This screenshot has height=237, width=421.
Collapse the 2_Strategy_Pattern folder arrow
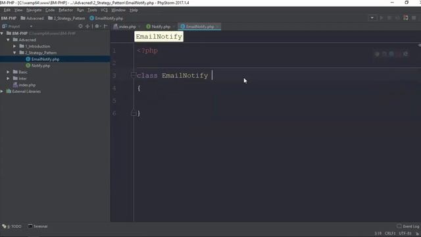pyautogui.click(x=14, y=53)
